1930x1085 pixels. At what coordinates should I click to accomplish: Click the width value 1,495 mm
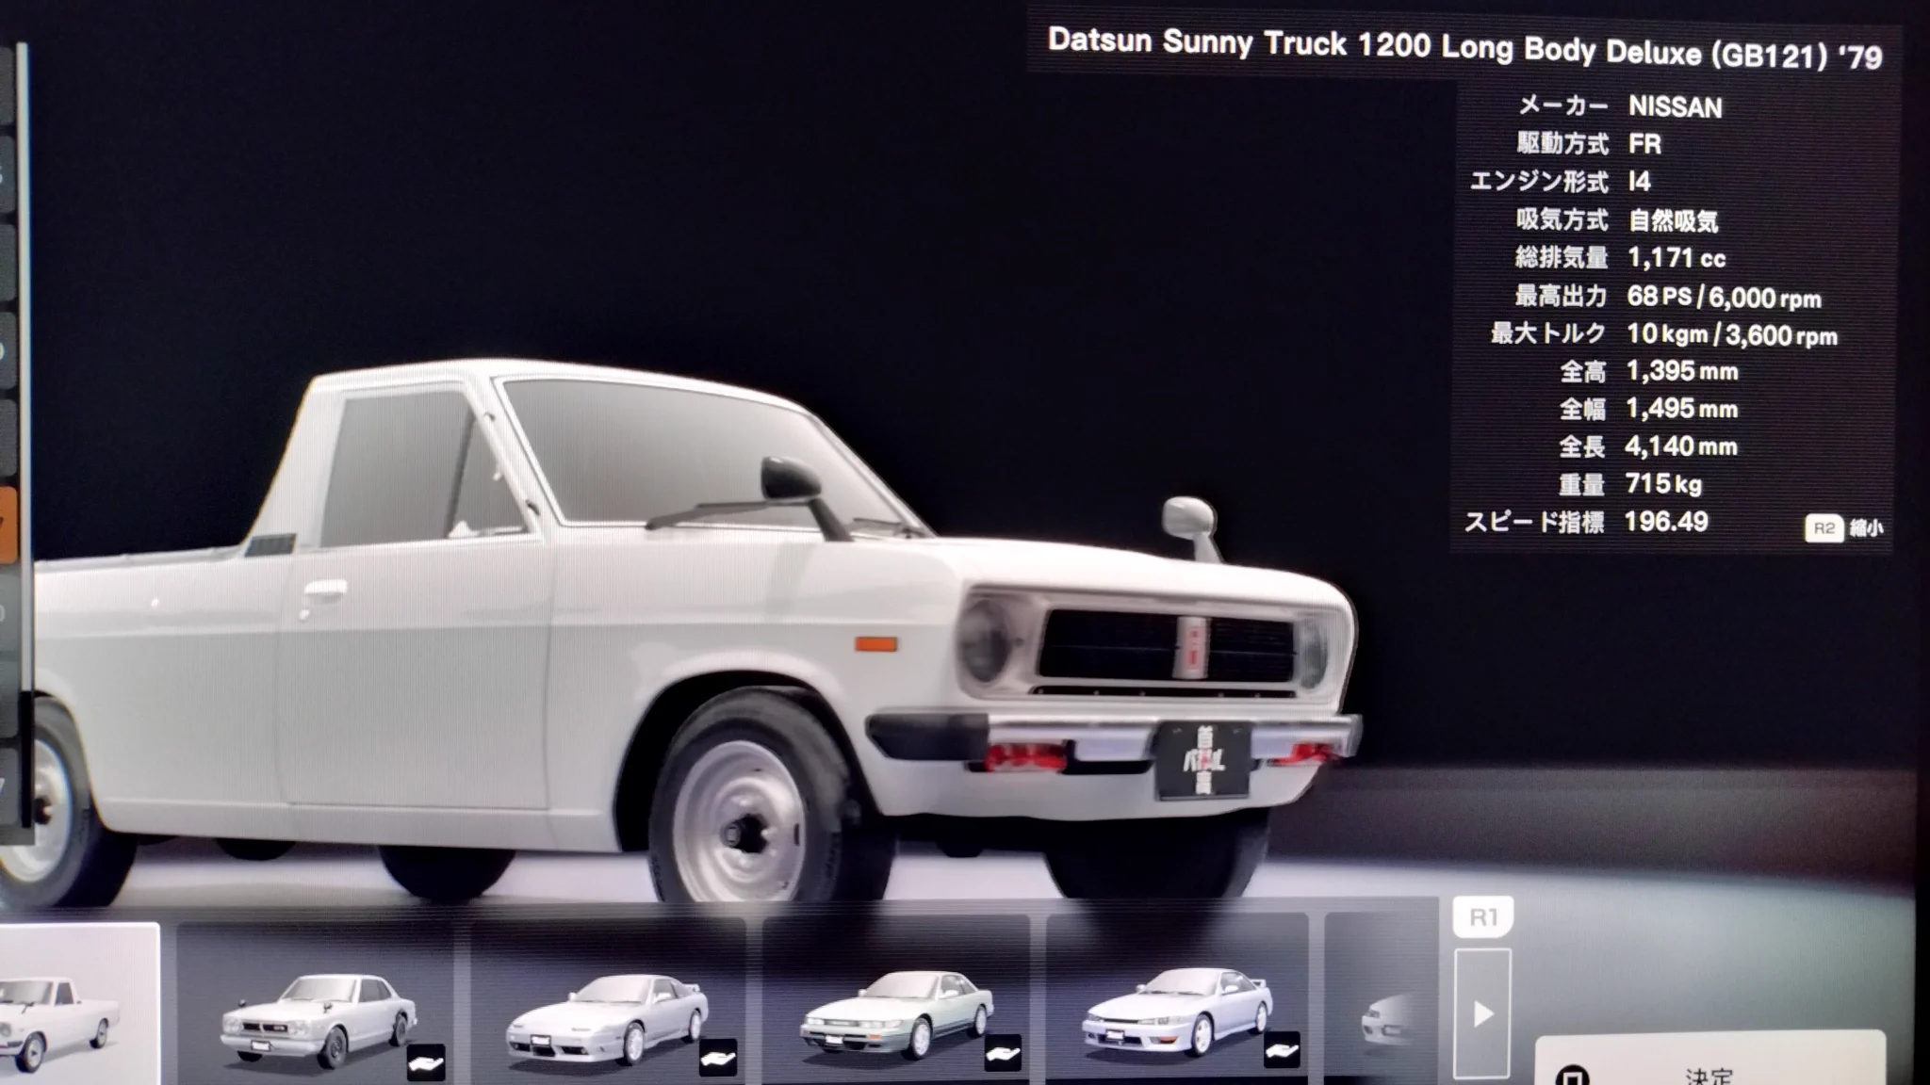(x=1681, y=409)
